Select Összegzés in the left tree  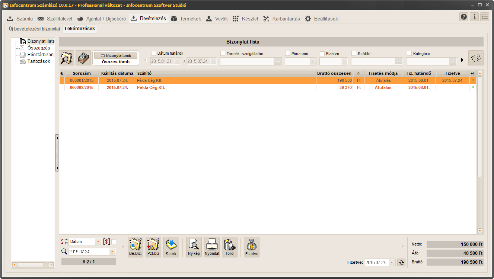click(39, 48)
